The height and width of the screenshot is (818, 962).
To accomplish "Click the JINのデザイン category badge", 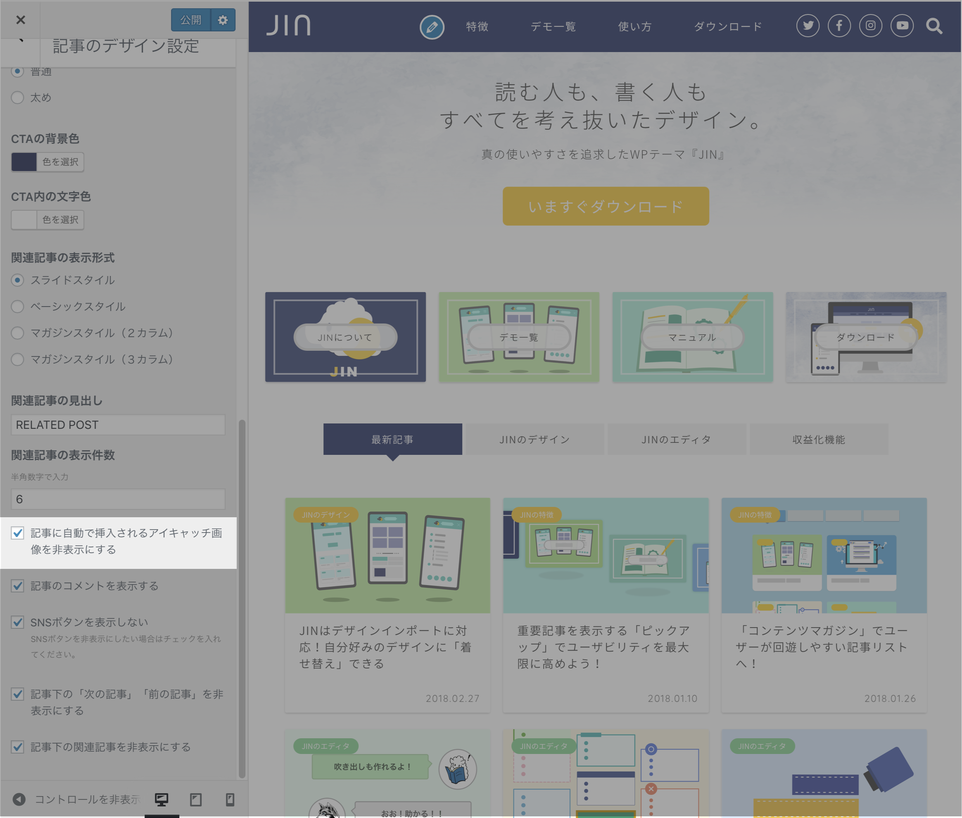I will 326,515.
